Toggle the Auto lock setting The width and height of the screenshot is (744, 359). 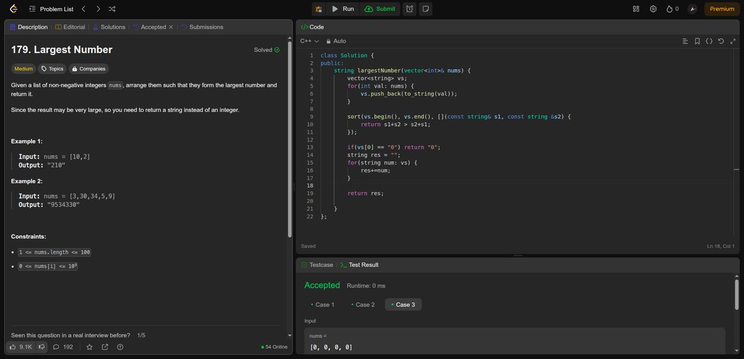336,41
